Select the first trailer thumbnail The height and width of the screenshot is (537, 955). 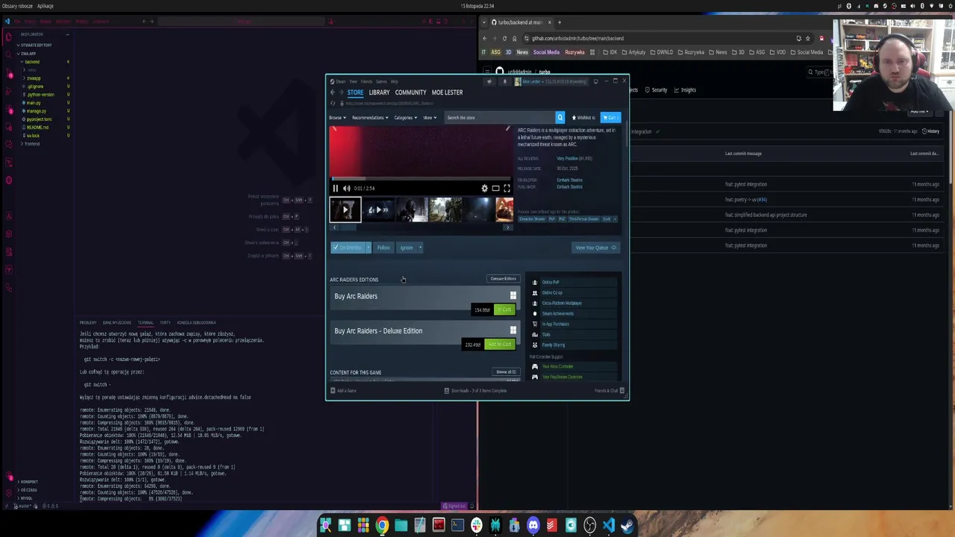coord(345,210)
